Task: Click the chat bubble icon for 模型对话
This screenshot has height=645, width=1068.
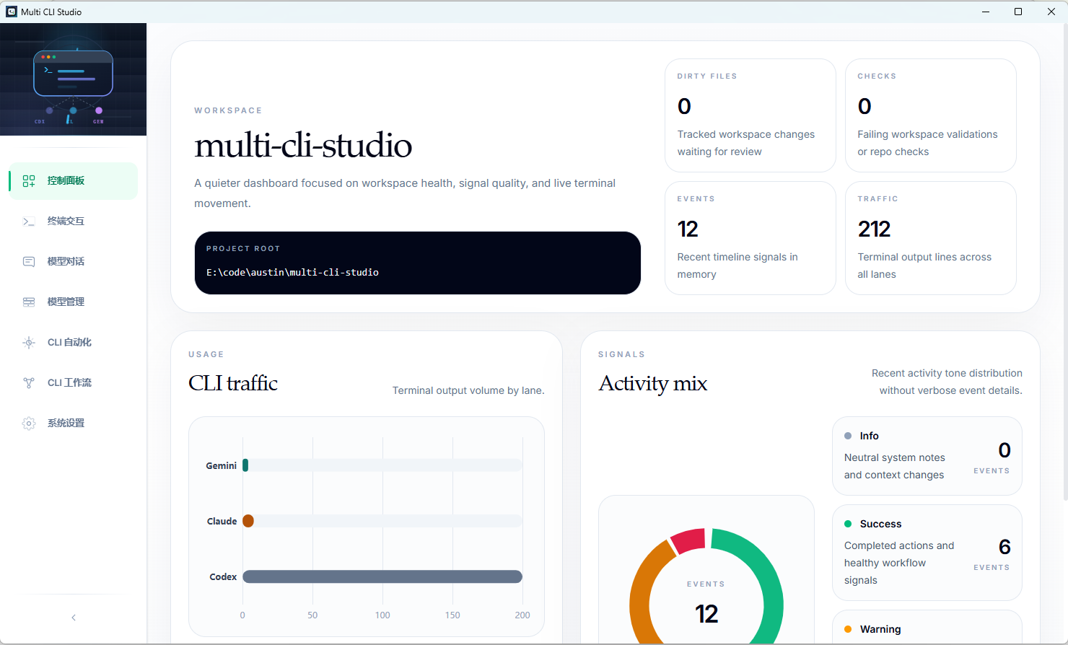Action: [29, 261]
